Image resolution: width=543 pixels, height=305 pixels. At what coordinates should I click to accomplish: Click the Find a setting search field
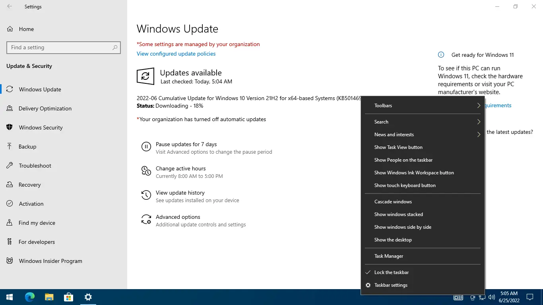click(64, 48)
